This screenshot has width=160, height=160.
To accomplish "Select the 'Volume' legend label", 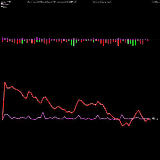I will click(6, 4).
